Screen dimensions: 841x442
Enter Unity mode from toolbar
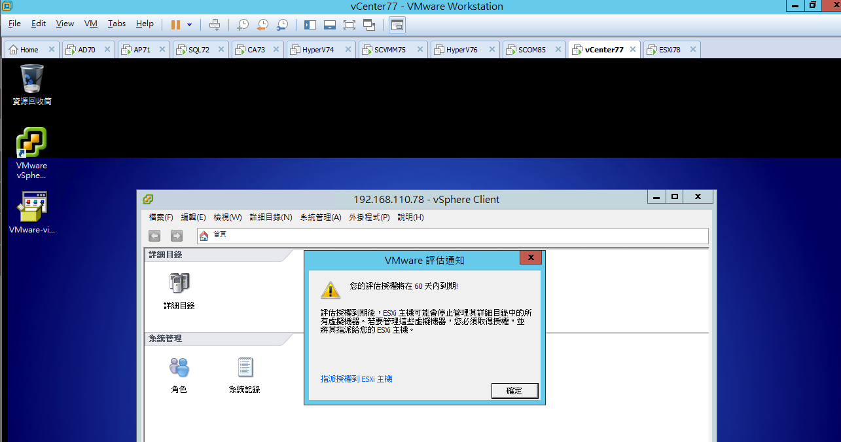click(x=369, y=24)
